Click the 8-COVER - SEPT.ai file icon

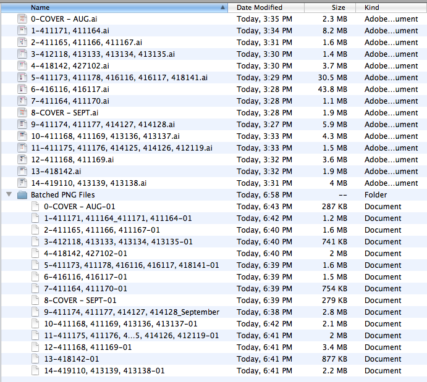tap(22, 112)
